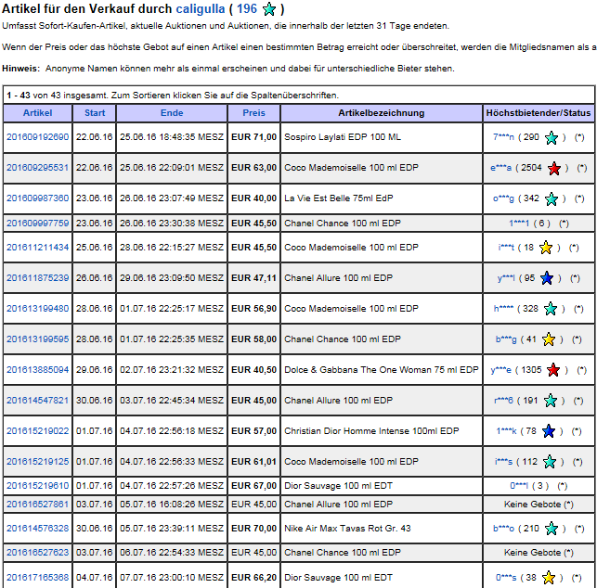The width and height of the screenshot is (597, 588).
Task: Open item 201615219125
Action: point(37,461)
